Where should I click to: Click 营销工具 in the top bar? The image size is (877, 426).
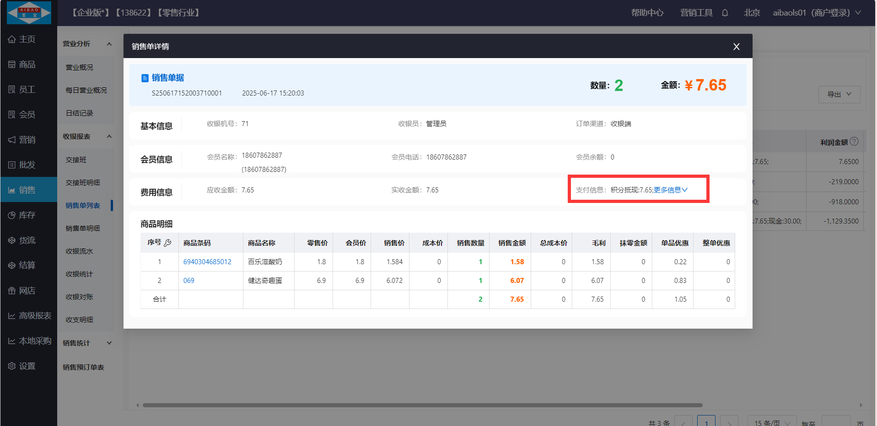(696, 13)
